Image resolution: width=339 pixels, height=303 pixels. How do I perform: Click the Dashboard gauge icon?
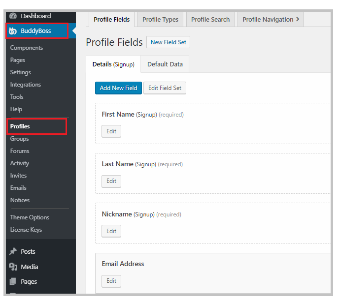point(13,16)
